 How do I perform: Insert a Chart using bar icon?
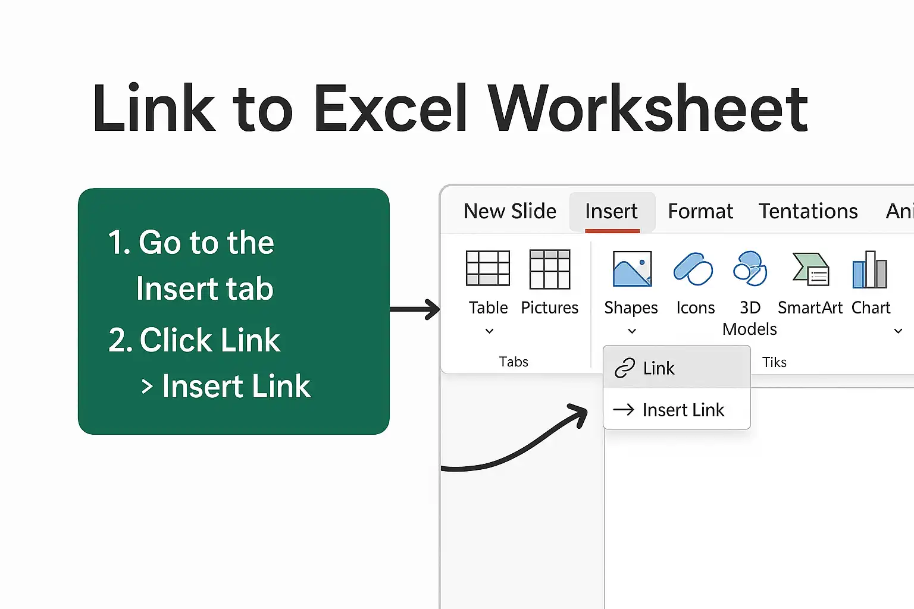tap(869, 269)
